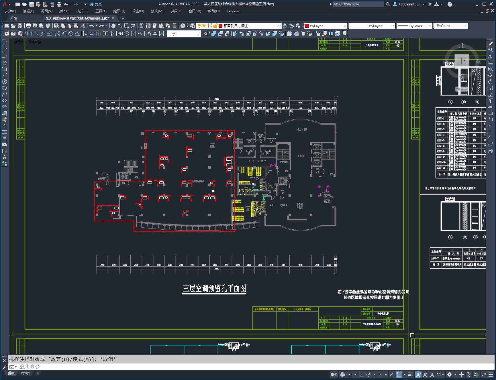Toggle layer lock padlock icon

tap(215, 26)
